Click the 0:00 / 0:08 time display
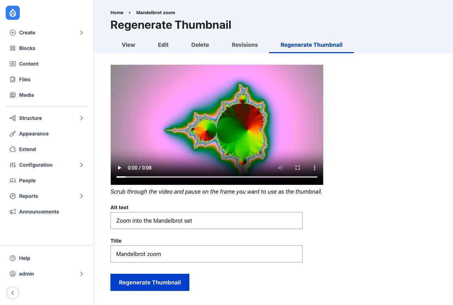 139,168
